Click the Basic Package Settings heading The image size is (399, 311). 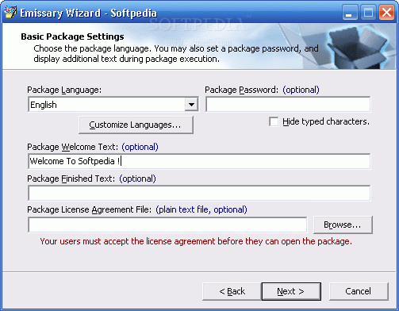pos(72,36)
